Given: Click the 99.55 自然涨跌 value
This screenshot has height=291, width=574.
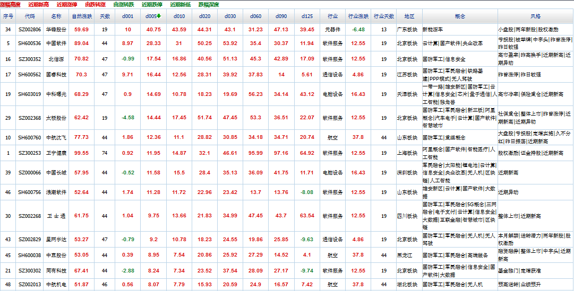Looking at the screenshot, I should tap(81, 153).
